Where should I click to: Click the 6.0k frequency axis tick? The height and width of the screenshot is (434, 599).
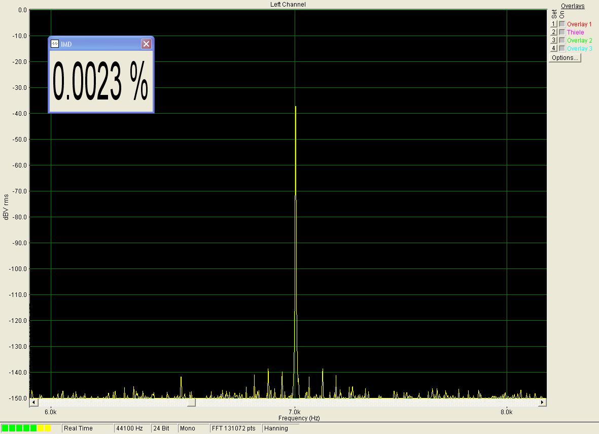coord(51,412)
